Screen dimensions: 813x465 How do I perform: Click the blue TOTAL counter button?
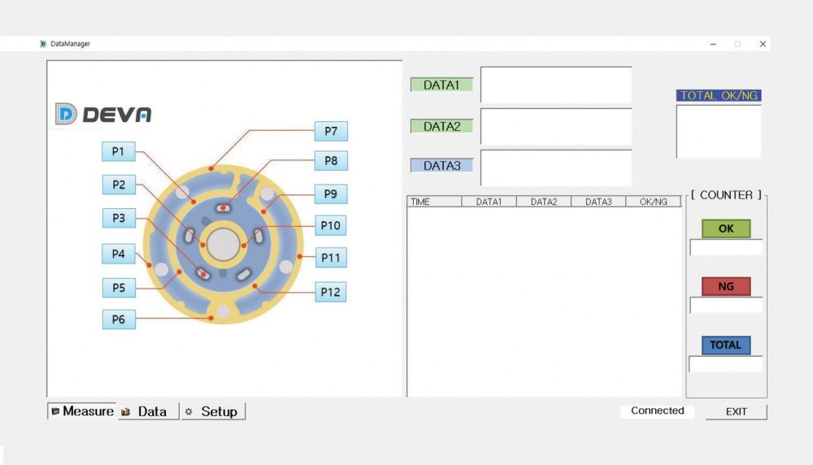[x=726, y=345]
